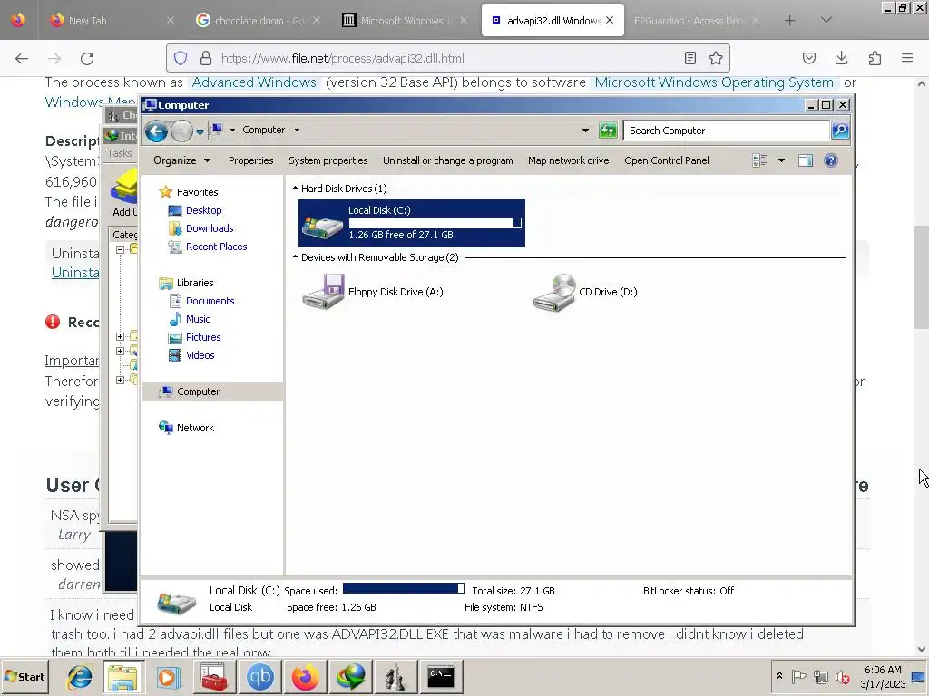Select Libraries in navigation pane
929x696 pixels.
194,283
